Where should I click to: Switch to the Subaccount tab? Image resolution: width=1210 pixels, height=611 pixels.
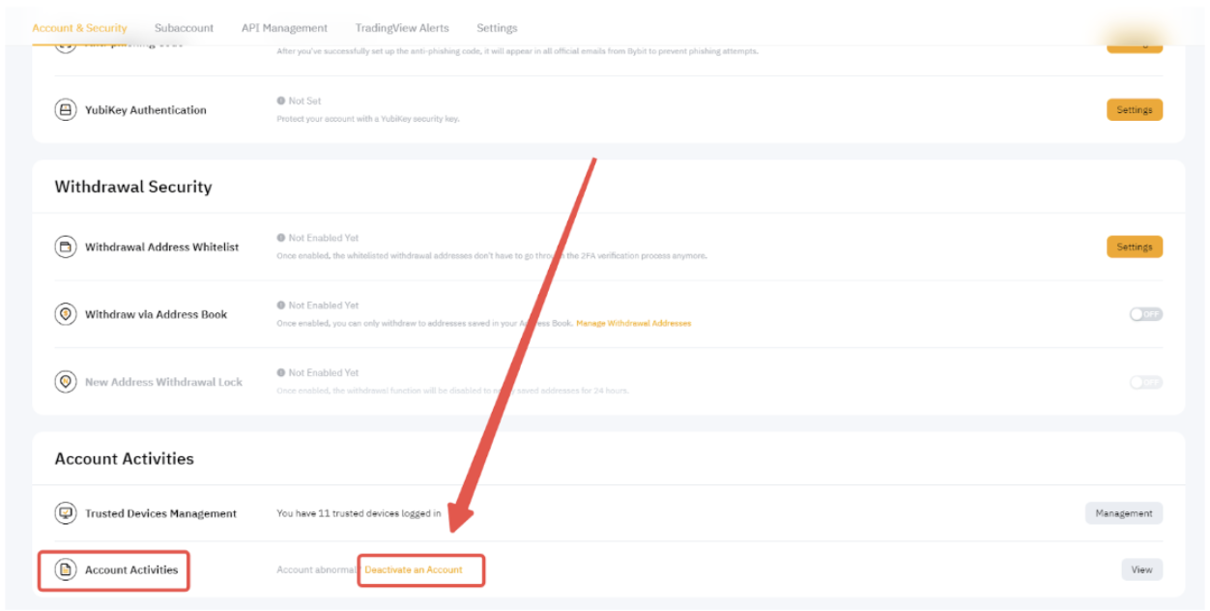184,28
